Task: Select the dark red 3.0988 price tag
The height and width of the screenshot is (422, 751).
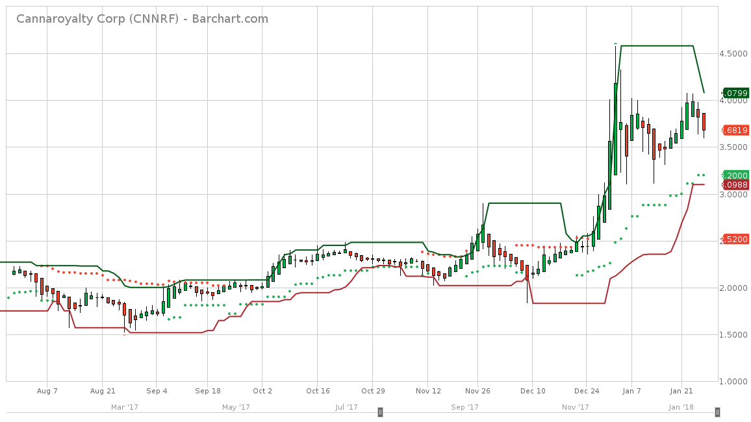Action: coord(735,185)
